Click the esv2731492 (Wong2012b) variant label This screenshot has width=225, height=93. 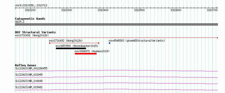(66, 41)
